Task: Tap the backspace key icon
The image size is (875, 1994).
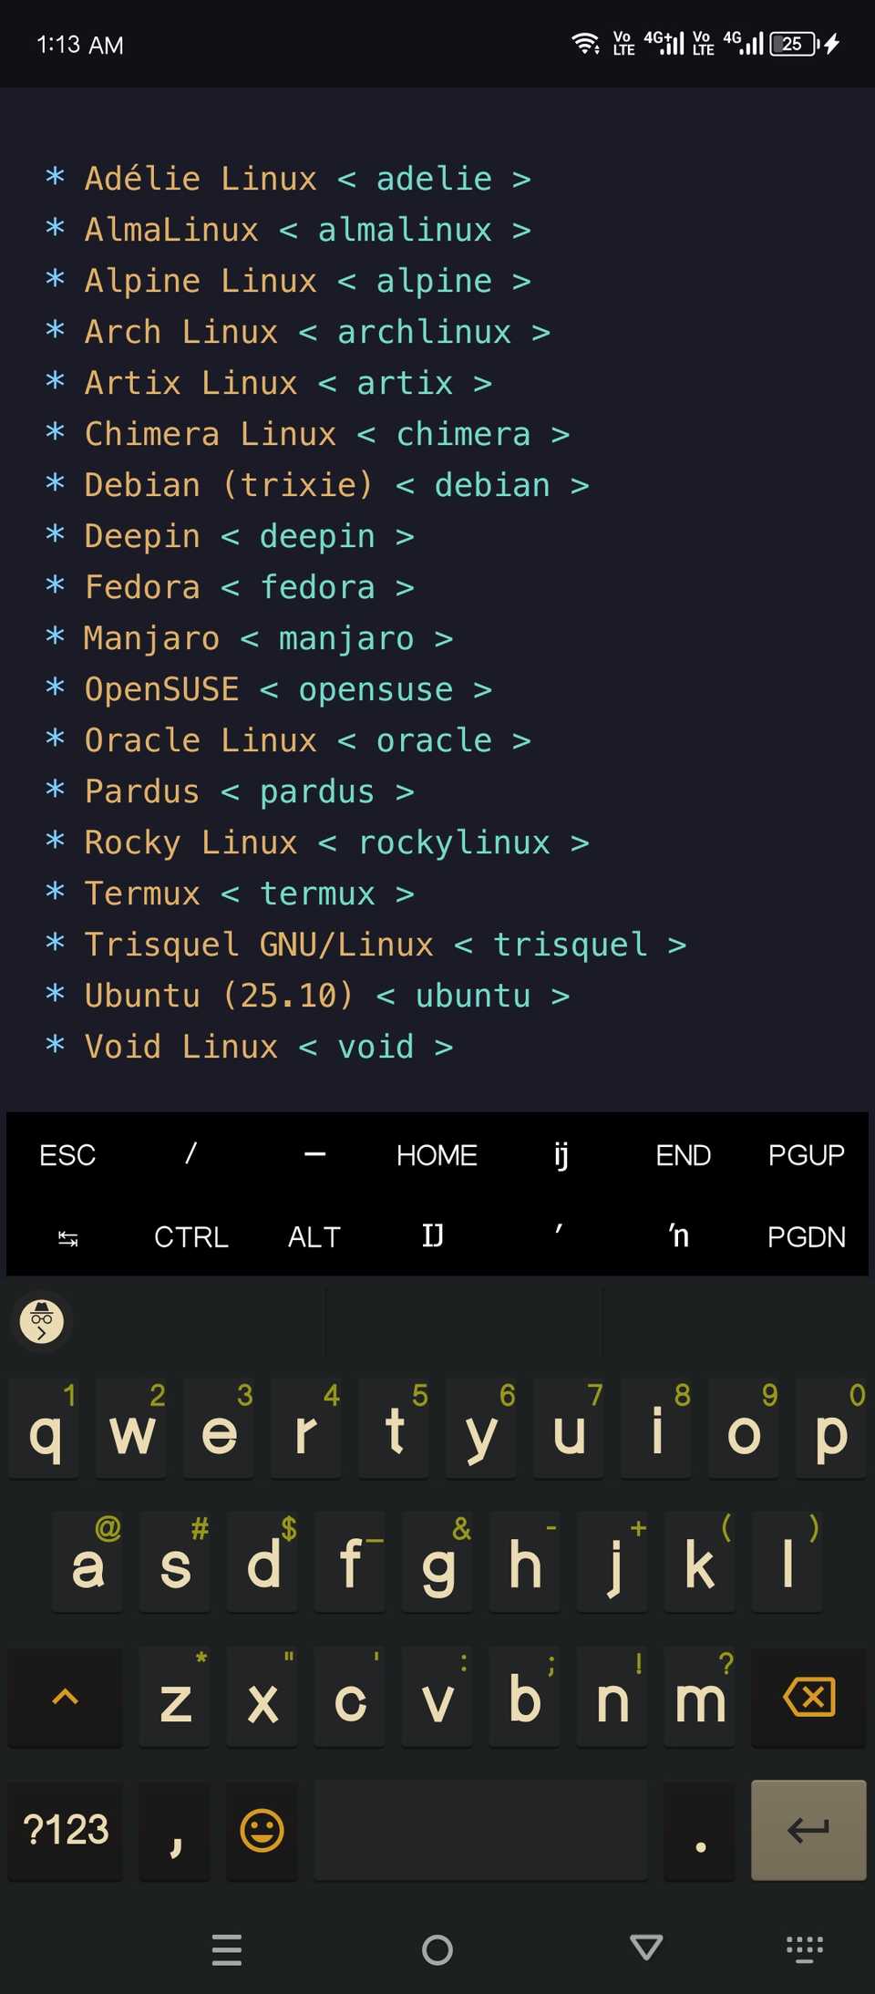Action: point(808,1698)
